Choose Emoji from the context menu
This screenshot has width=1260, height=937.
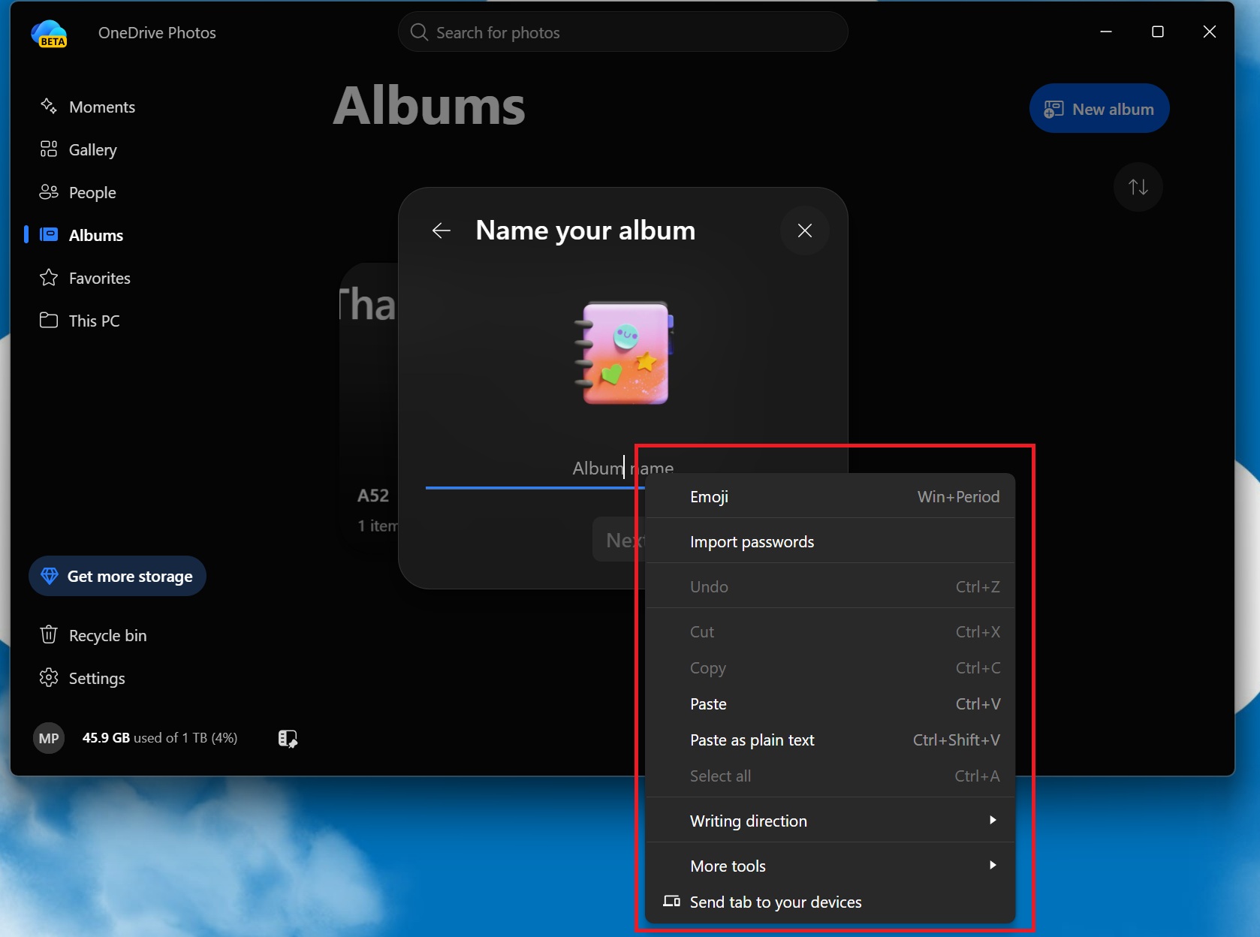830,496
